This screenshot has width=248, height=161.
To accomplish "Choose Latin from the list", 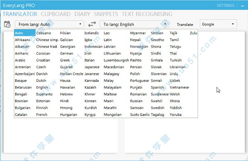I will coord(108,40).
